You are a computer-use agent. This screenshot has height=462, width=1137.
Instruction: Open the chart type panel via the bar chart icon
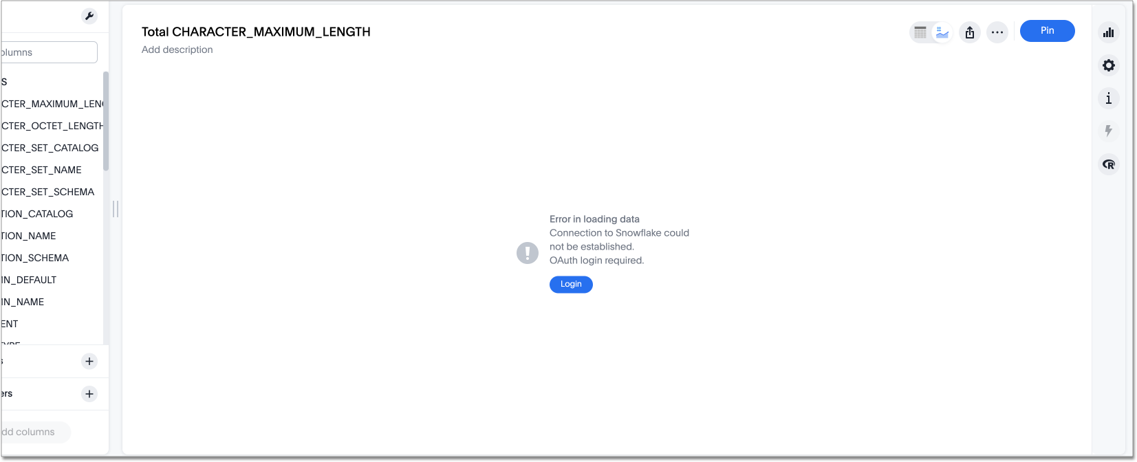point(1108,32)
